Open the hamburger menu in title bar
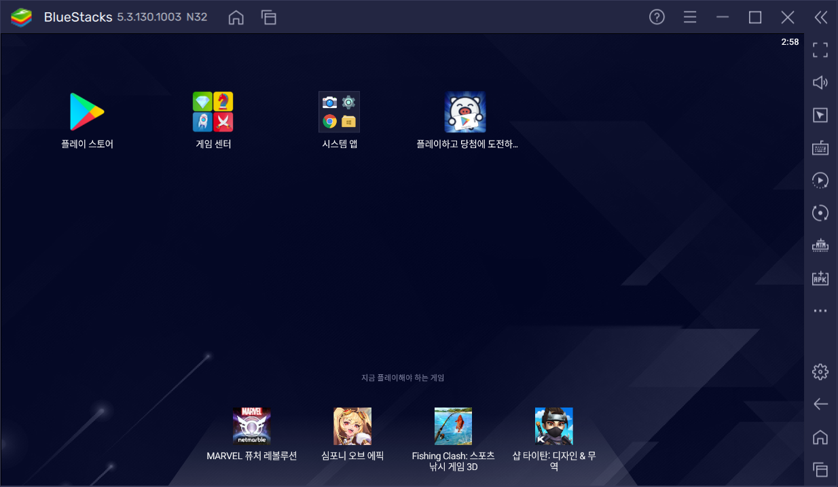Image resolution: width=838 pixels, height=487 pixels. pyautogui.click(x=690, y=18)
